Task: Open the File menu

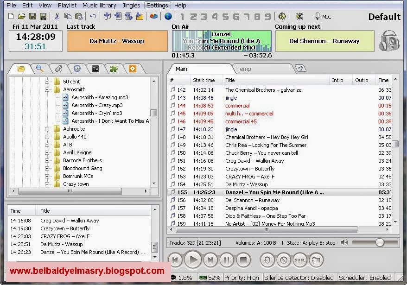Action: coord(11,5)
